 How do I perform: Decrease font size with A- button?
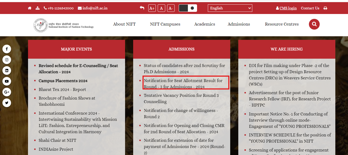(171, 8)
